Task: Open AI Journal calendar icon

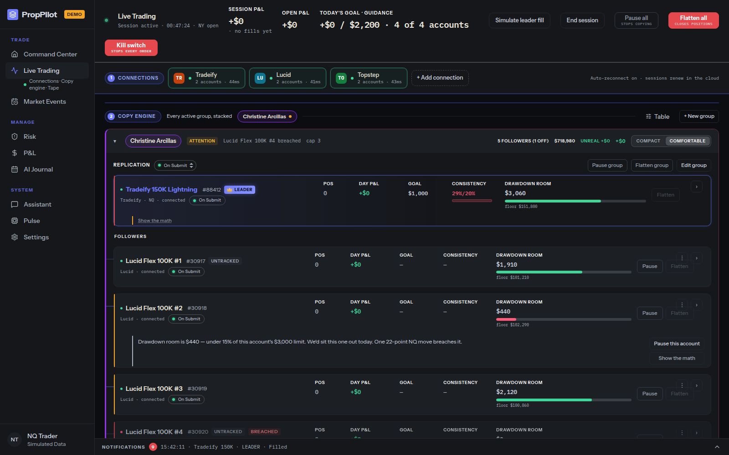Action: pos(15,169)
